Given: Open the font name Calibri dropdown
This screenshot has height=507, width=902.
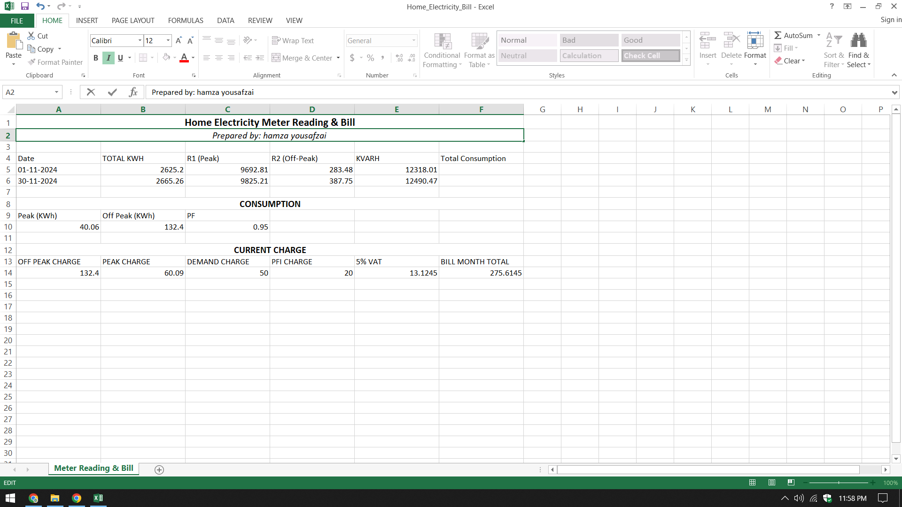Looking at the screenshot, I should pos(140,41).
